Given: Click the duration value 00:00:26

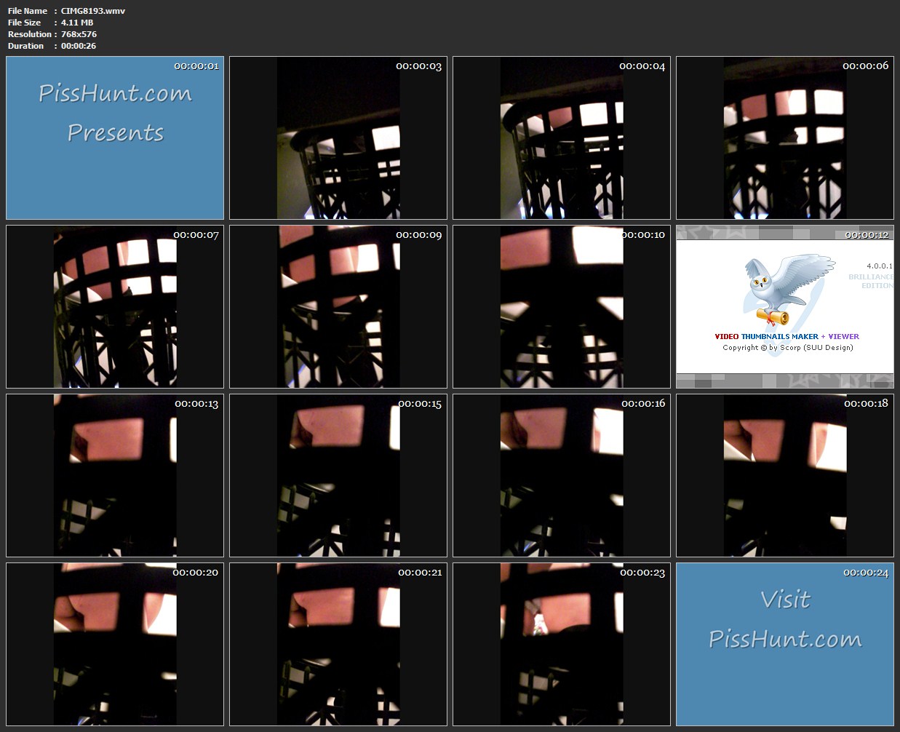Looking at the screenshot, I should click(79, 46).
